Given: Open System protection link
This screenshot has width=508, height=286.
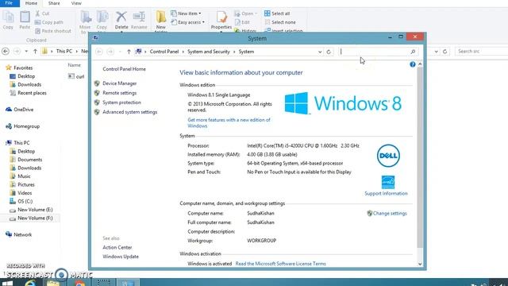Looking at the screenshot, I should coord(121,102).
